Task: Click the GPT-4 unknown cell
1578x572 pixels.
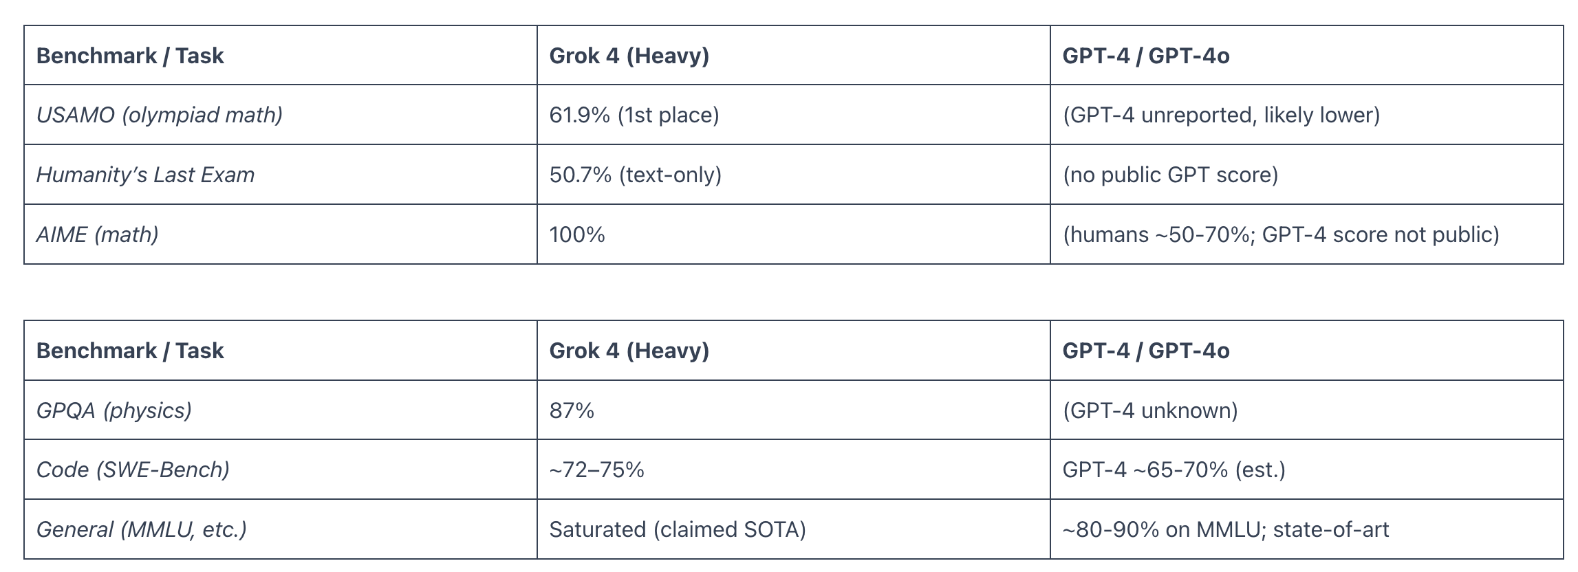Action: pyautogui.click(x=1307, y=410)
